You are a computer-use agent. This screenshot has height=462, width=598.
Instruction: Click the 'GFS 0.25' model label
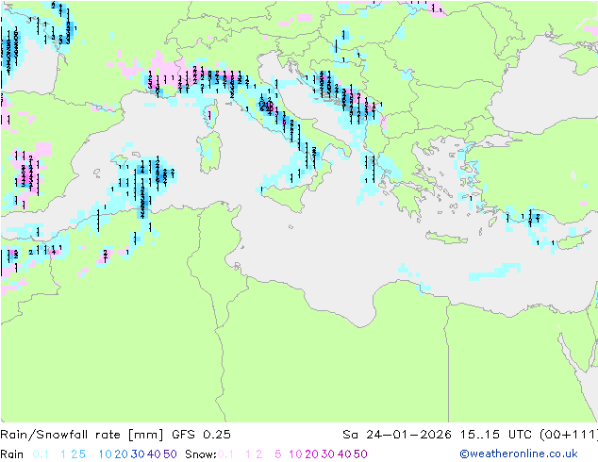201,435
